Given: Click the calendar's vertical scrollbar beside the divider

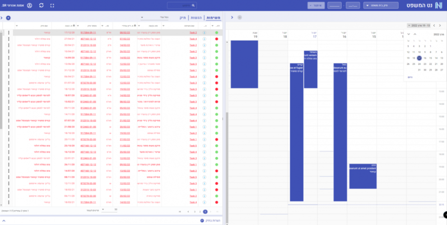Looking at the screenshot, I should coord(227,167).
